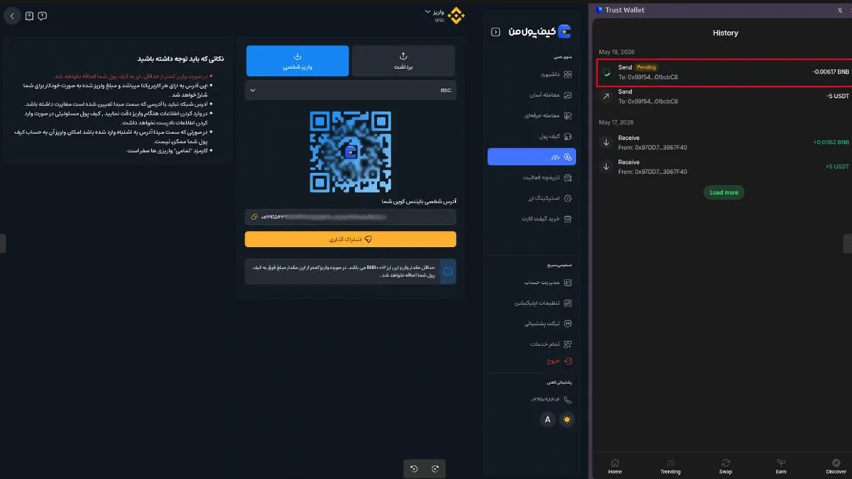
Task: Click the all services grid icon
Action: pyautogui.click(x=567, y=344)
